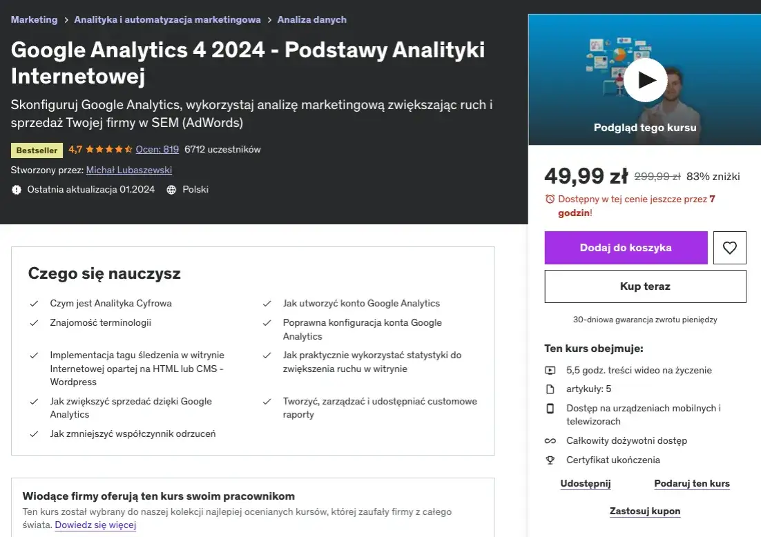This screenshot has width=761, height=537.
Task: Click the Udostępnij share link
Action: [x=585, y=483]
